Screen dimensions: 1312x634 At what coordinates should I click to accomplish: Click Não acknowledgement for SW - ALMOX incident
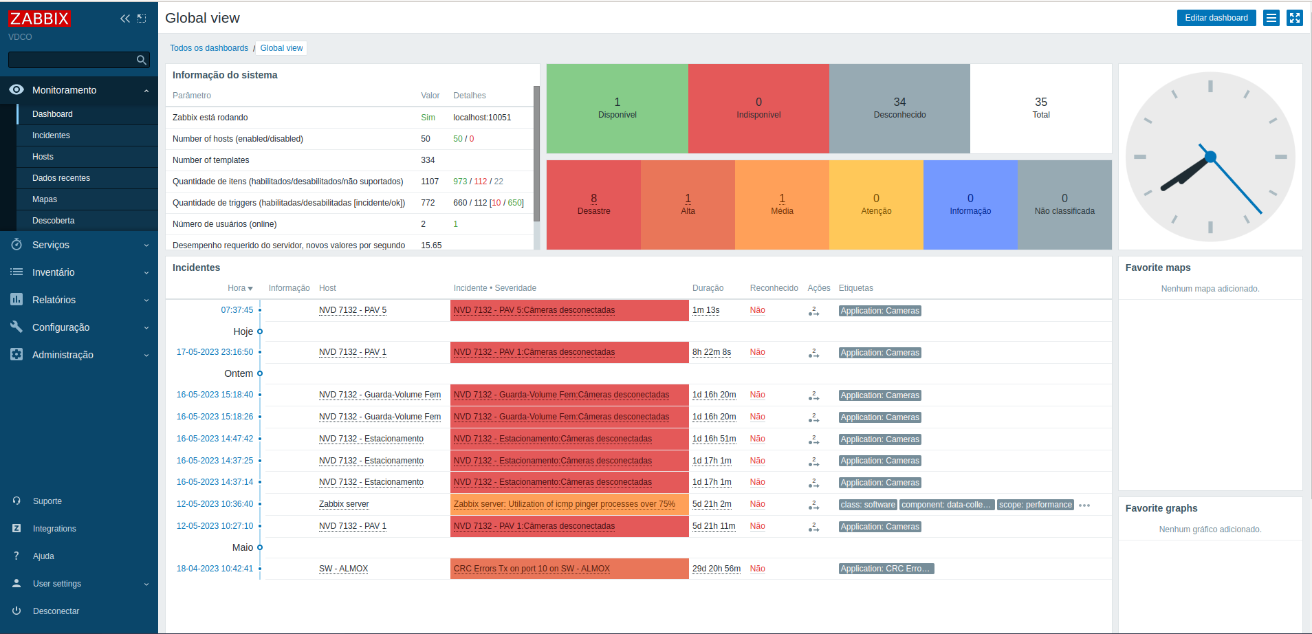(x=758, y=569)
